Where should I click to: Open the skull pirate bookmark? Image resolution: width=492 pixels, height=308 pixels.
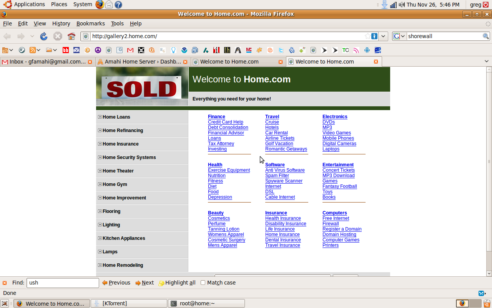141,50
